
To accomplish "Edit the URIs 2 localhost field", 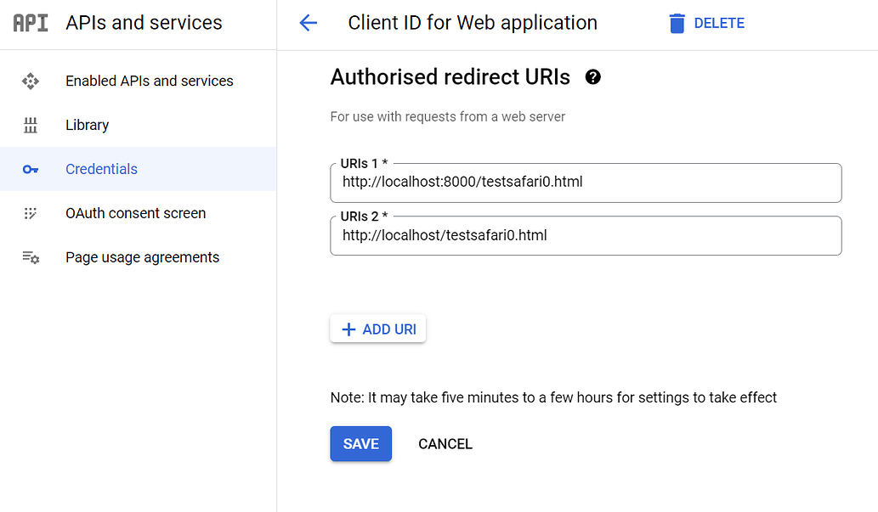I will tap(585, 236).
